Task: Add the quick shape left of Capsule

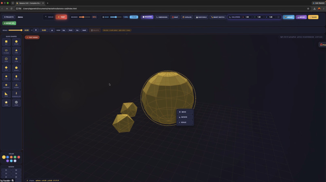Action: [x=6, y=77]
